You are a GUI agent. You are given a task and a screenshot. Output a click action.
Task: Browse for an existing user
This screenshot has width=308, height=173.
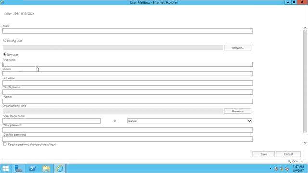[x=237, y=48]
